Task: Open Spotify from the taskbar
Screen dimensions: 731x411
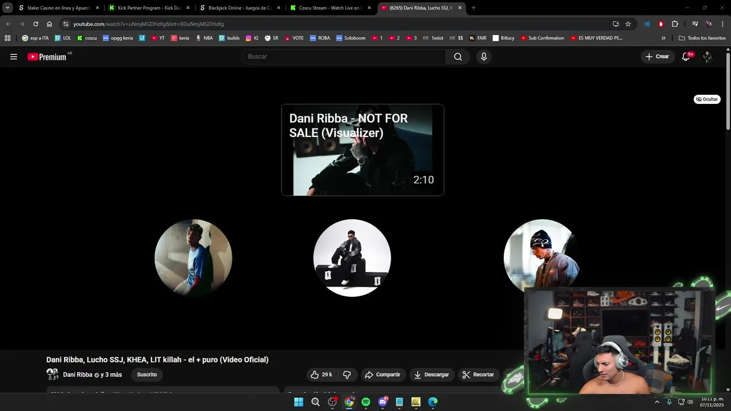Action: point(365,402)
